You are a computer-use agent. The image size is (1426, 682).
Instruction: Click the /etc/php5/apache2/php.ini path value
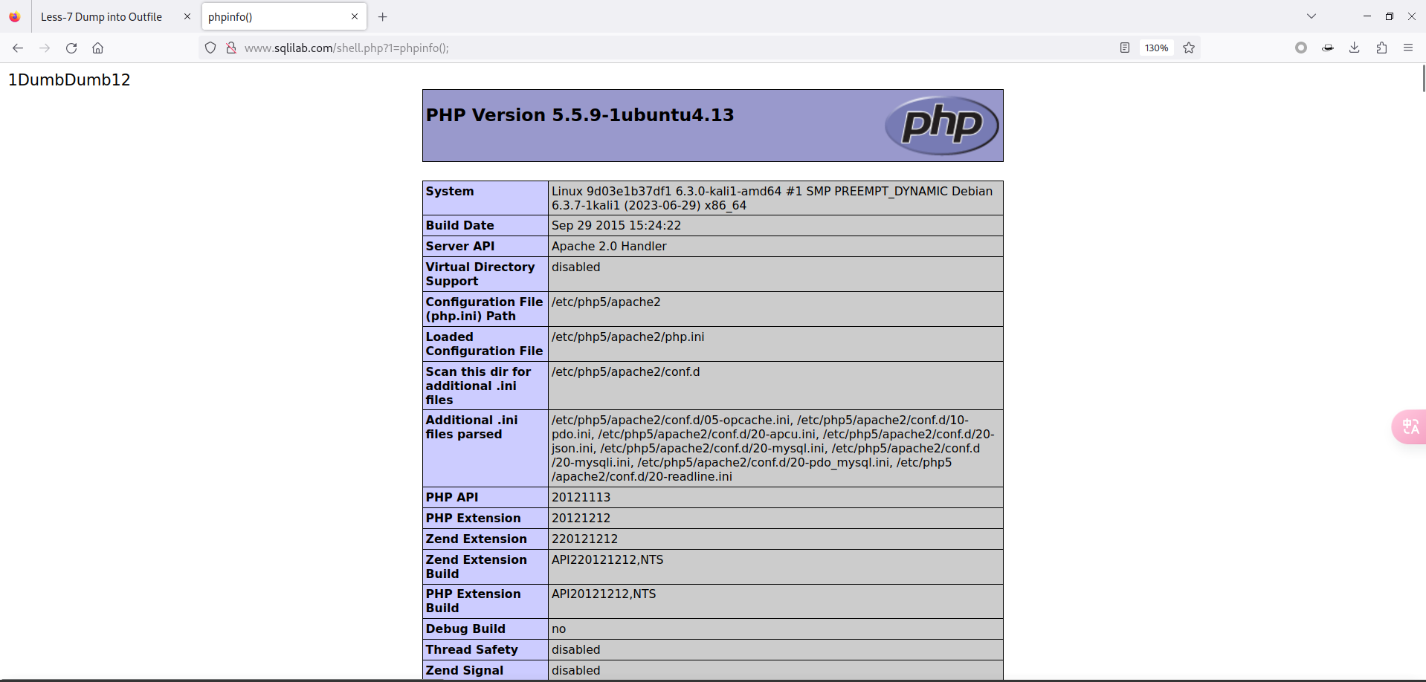tap(627, 337)
